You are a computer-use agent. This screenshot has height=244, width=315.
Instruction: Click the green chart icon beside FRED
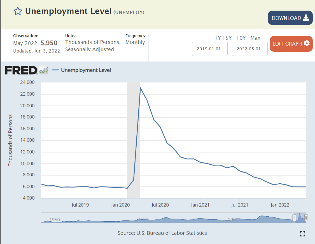click(44, 70)
